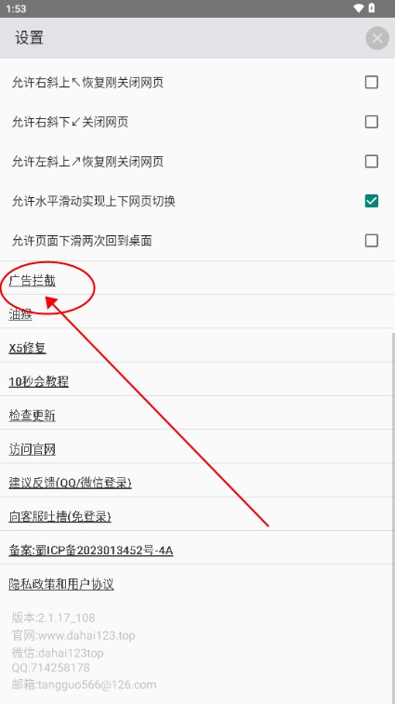The width and height of the screenshot is (395, 704).
Task: Tap the Wi-Fi status icon
Action: (358, 8)
